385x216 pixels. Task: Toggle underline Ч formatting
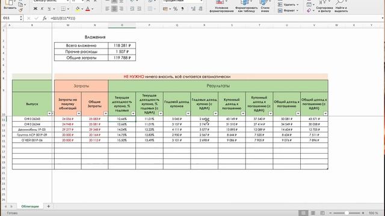pyautogui.click(x=49, y=9)
